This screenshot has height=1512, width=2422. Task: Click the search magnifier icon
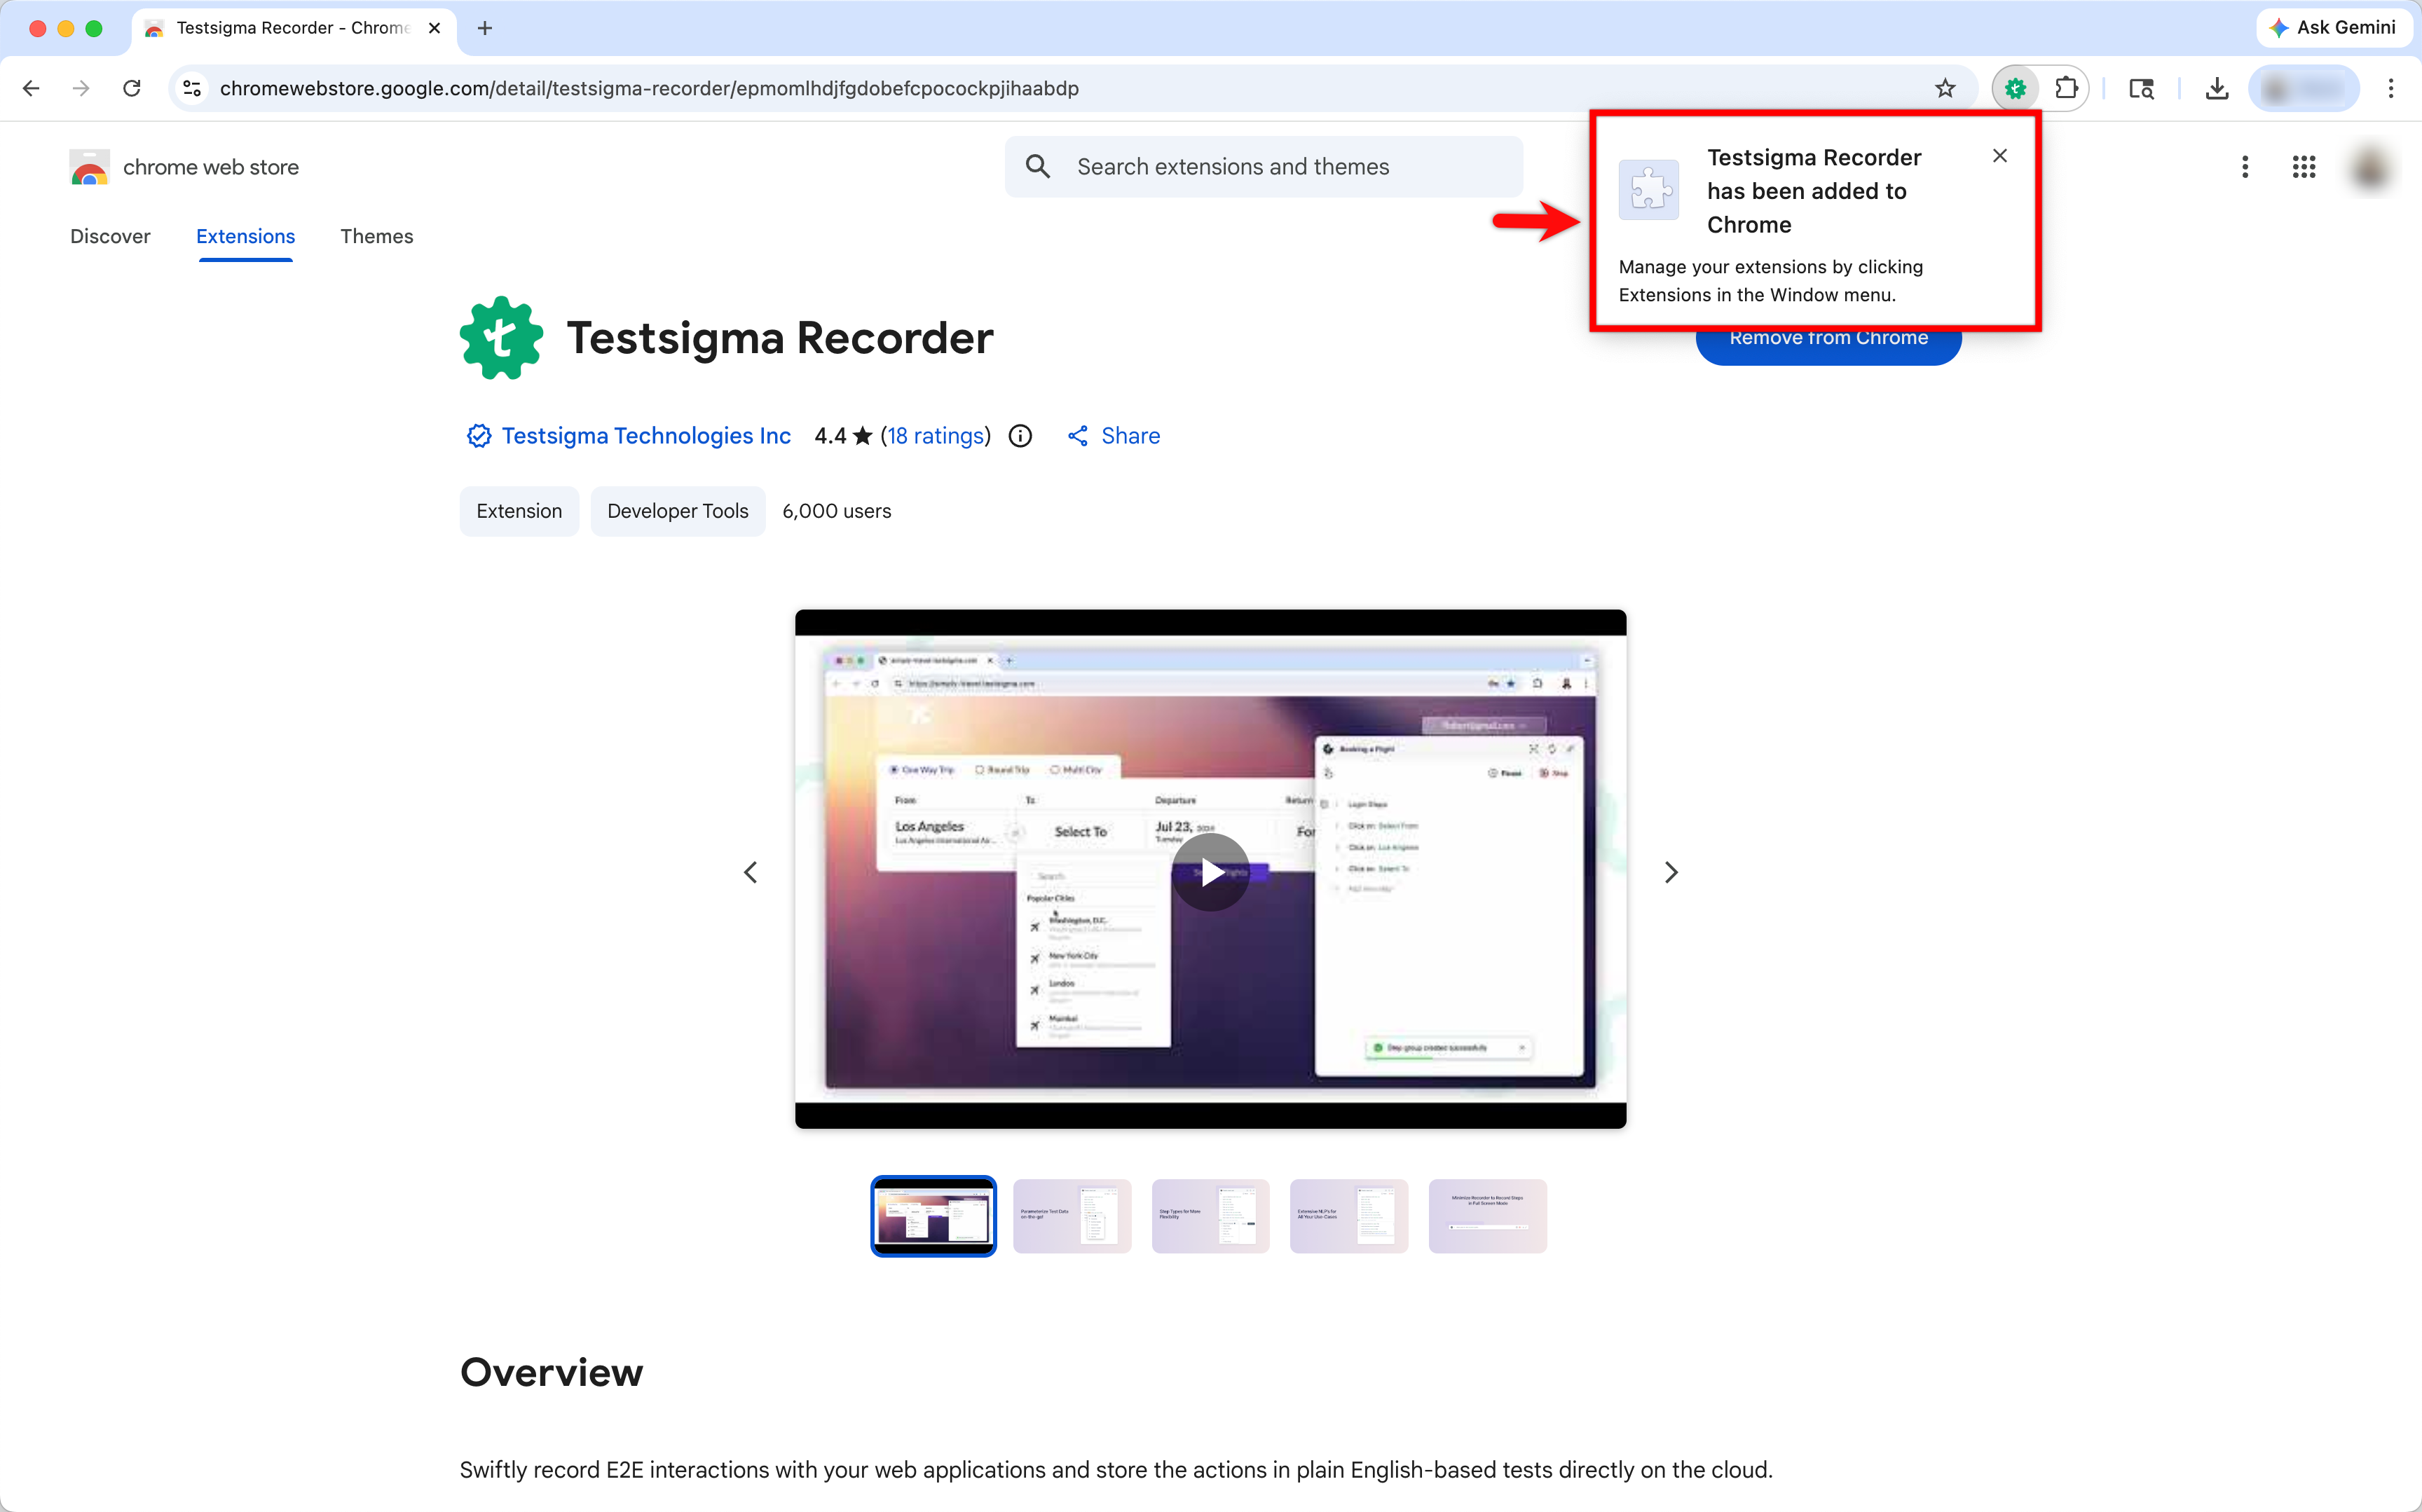[x=1038, y=166]
